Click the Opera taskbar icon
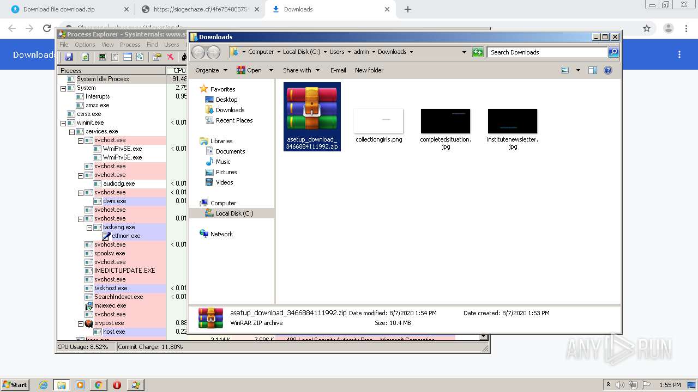Image resolution: width=698 pixels, height=392 pixels. [117, 385]
